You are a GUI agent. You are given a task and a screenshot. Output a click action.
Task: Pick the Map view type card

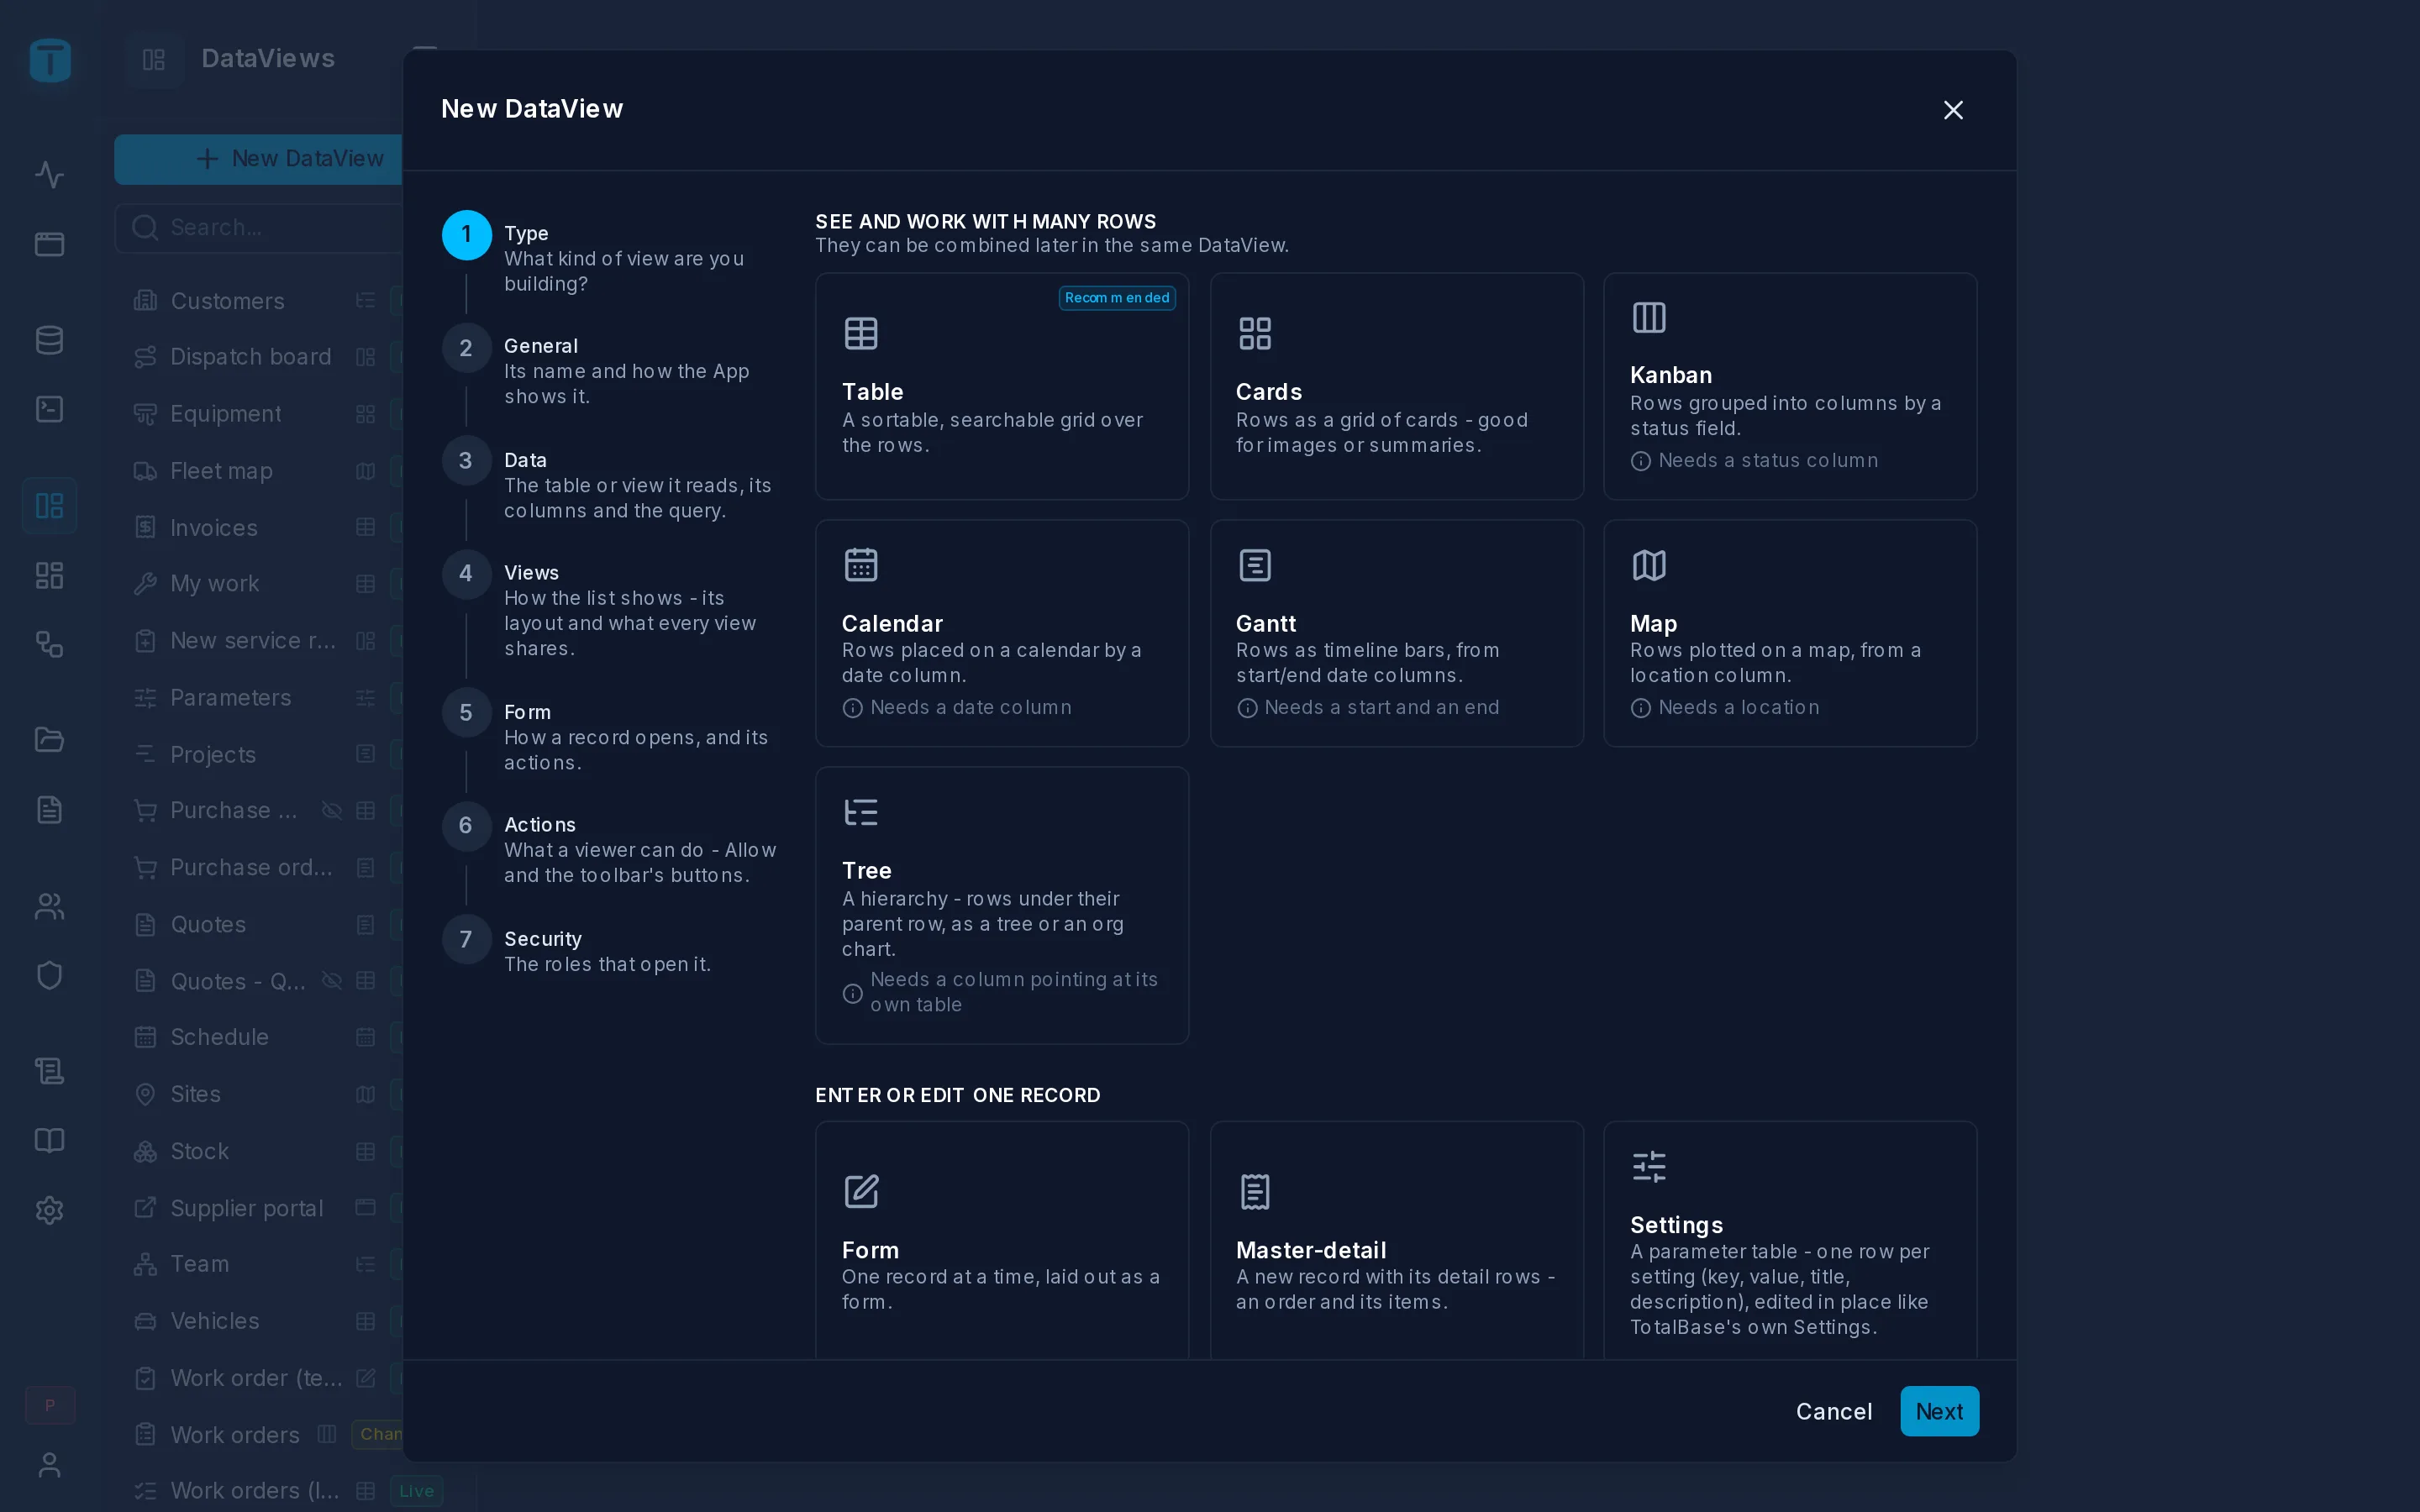pos(1790,633)
